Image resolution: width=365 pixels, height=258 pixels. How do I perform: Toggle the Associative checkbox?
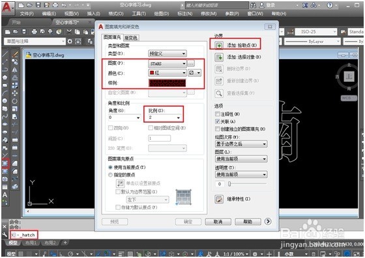coord(218,122)
